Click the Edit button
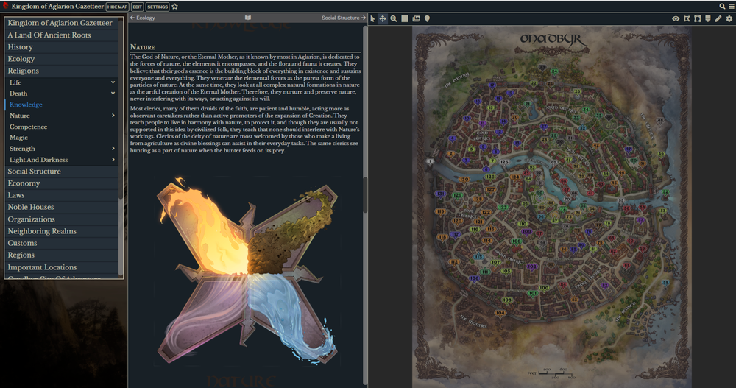 137,7
